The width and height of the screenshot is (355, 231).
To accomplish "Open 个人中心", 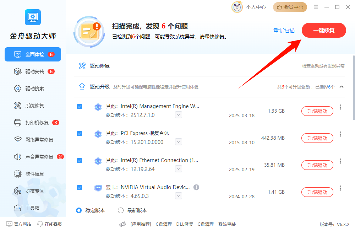I will pyautogui.click(x=256, y=7).
